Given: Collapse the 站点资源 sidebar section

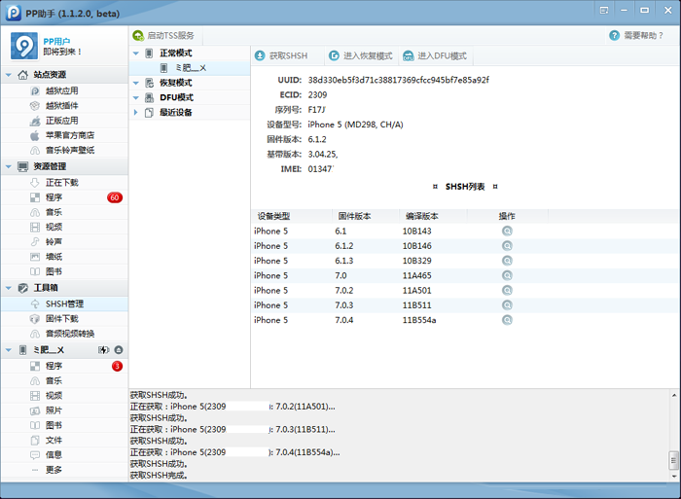Looking at the screenshot, I should (9, 75).
